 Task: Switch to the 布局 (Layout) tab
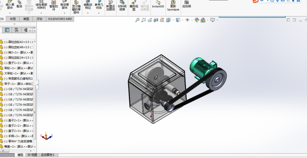coord(13,19)
